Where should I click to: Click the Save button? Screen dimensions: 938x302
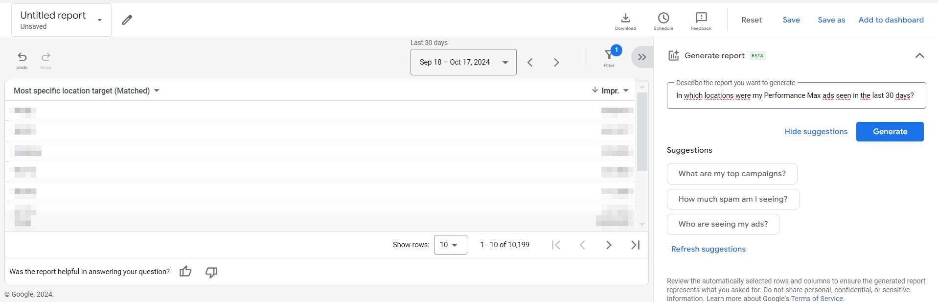(x=791, y=20)
